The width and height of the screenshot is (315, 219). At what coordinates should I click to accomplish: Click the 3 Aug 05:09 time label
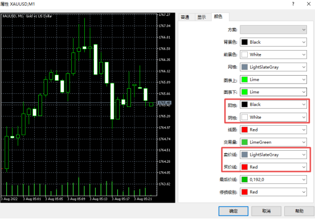(76, 199)
